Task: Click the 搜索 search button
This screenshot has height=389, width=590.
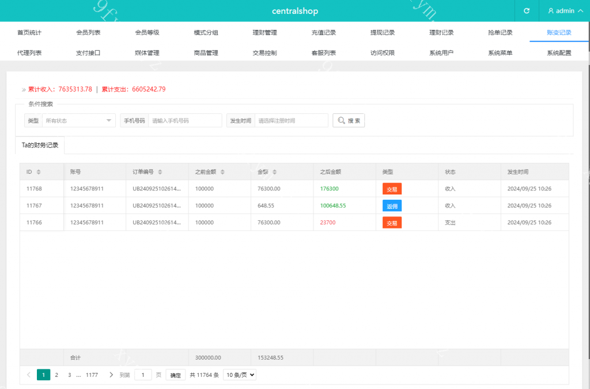Action: tap(349, 121)
